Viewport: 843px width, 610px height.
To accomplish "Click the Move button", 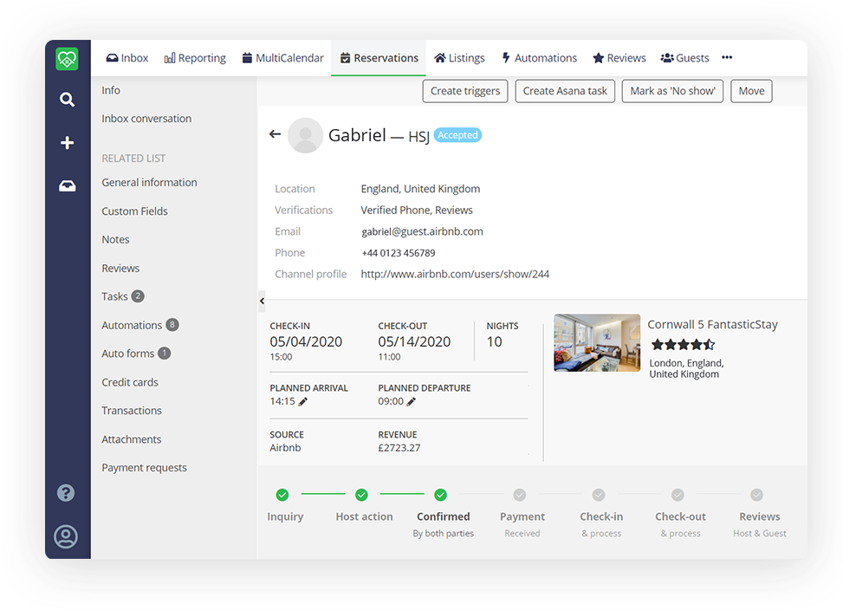I will [751, 91].
